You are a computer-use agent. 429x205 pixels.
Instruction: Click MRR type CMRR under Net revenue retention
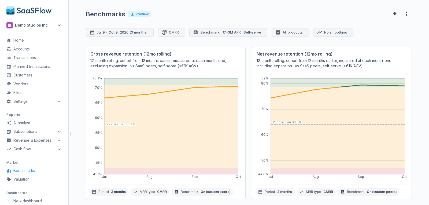click(x=316, y=192)
